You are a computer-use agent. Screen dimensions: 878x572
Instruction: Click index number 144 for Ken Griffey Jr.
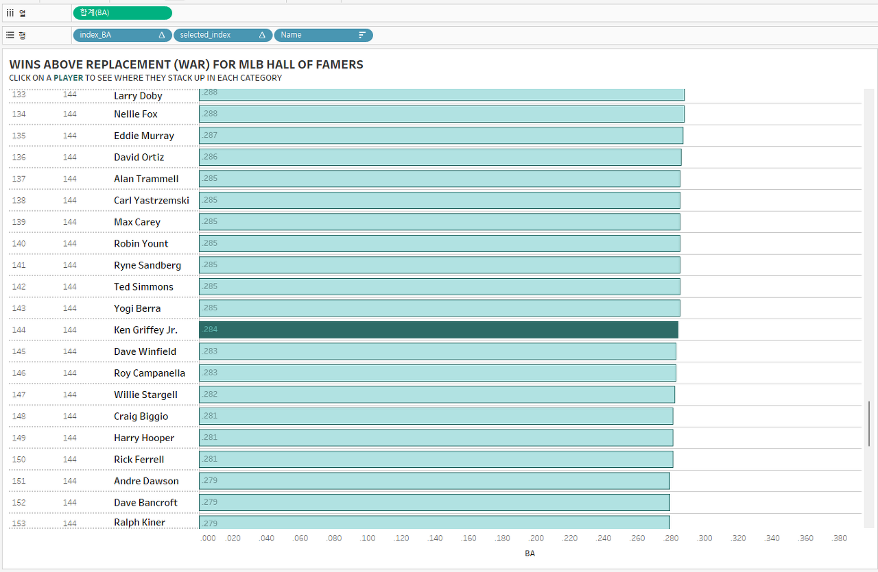[x=19, y=330]
